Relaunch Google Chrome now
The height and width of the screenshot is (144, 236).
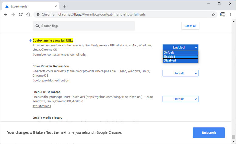(209, 132)
